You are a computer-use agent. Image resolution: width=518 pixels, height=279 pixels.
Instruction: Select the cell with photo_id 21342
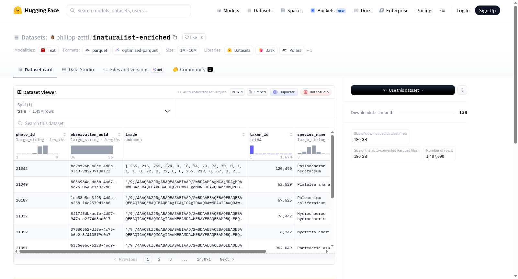tap(41, 169)
